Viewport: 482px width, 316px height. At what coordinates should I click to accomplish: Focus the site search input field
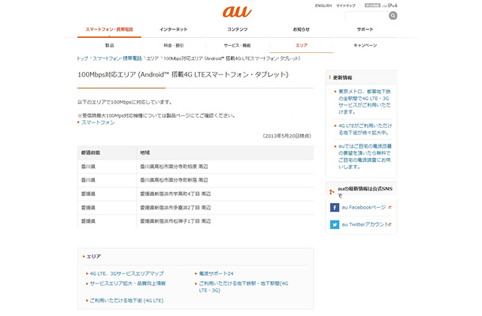(x=366, y=15)
